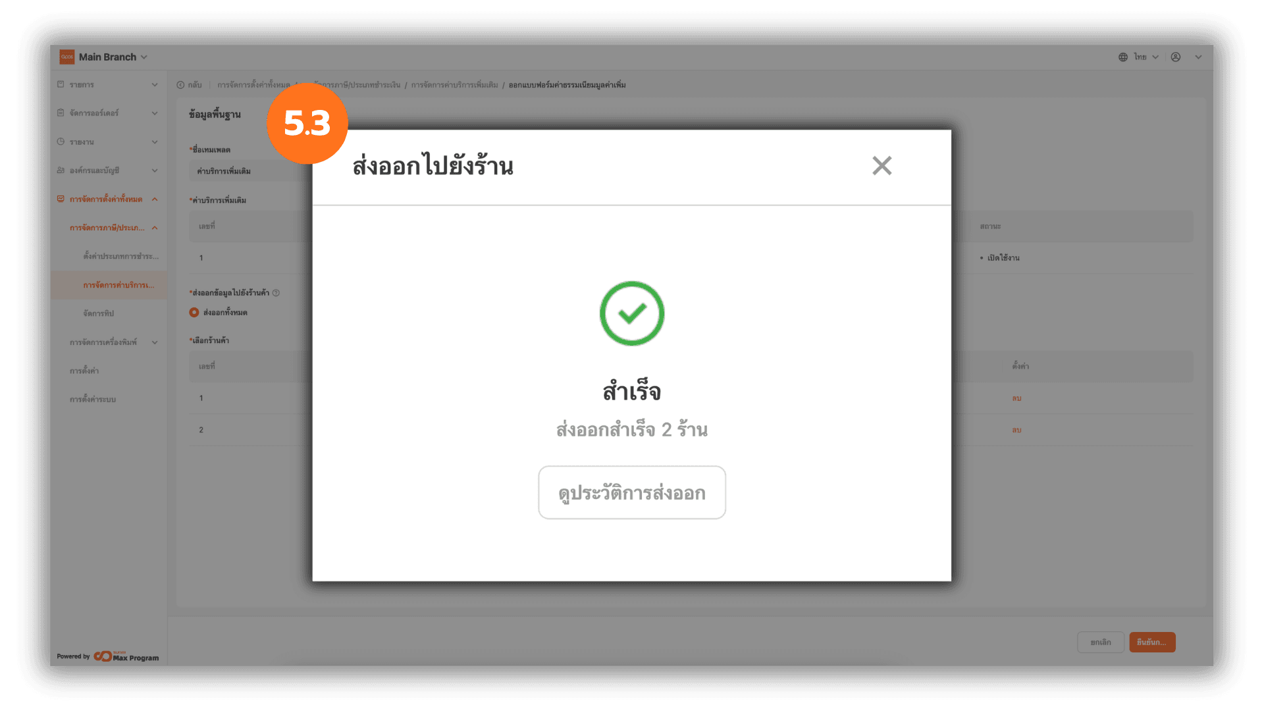Click ลบ link for store row 1
This screenshot has width=1264, height=711.
pos(1016,398)
